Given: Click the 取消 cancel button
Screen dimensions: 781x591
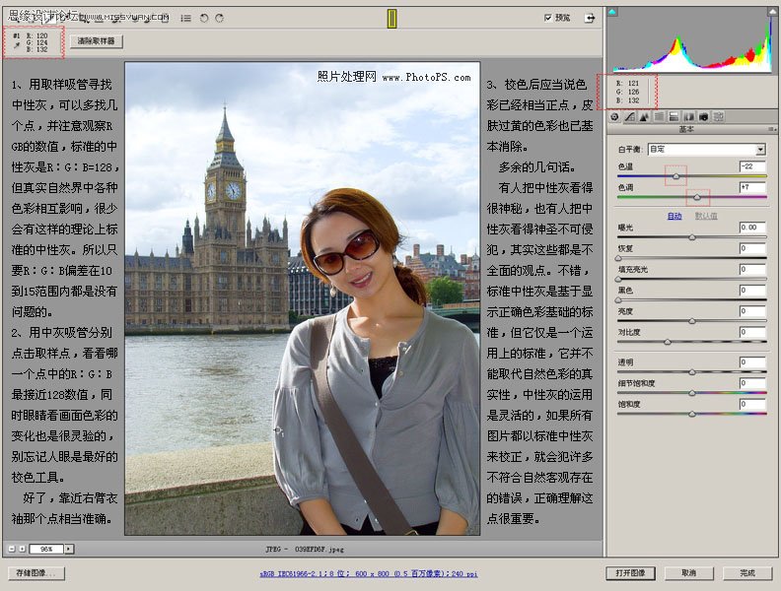Looking at the screenshot, I should point(689,573).
